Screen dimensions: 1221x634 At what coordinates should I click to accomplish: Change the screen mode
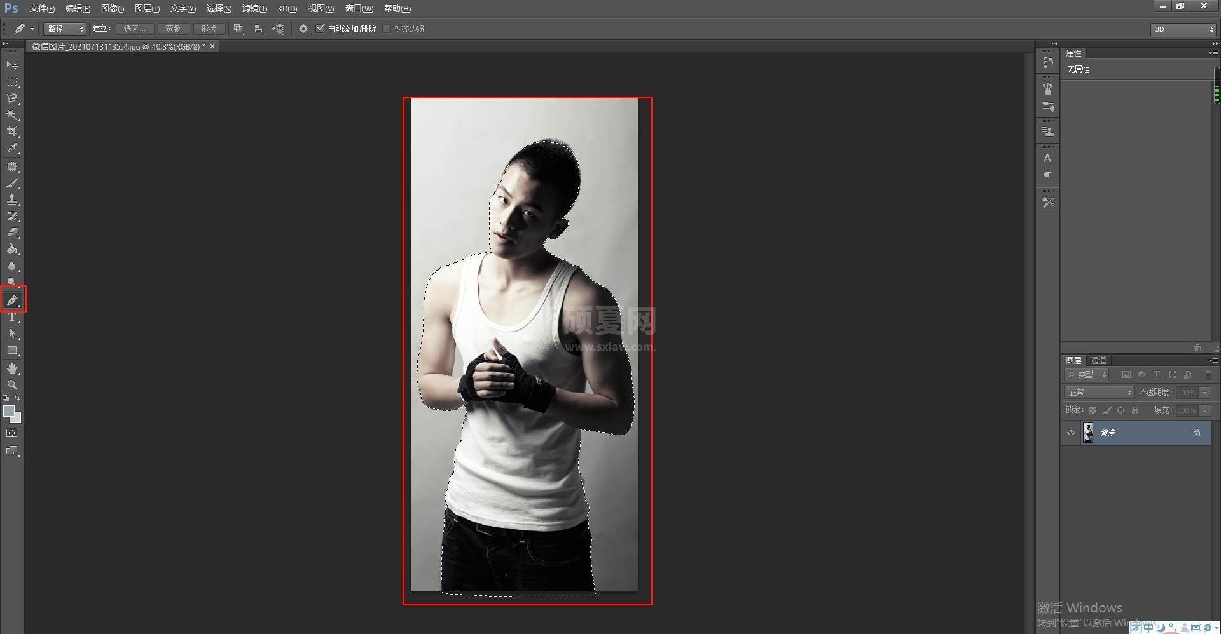(12, 450)
